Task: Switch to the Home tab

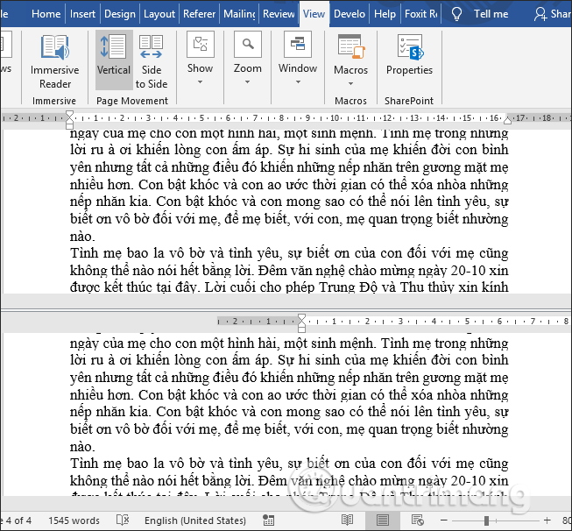Action: tap(46, 14)
